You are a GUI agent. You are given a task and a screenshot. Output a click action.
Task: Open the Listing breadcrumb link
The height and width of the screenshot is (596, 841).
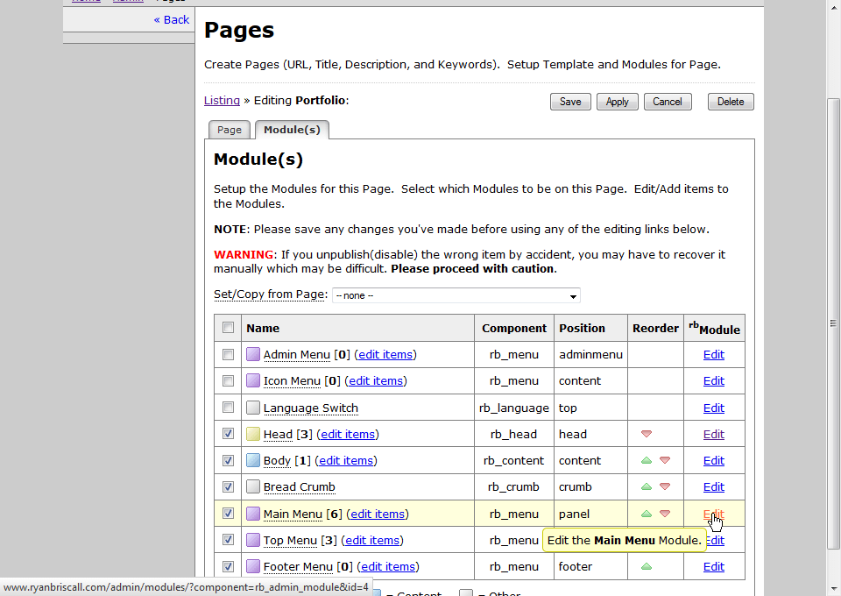222,101
